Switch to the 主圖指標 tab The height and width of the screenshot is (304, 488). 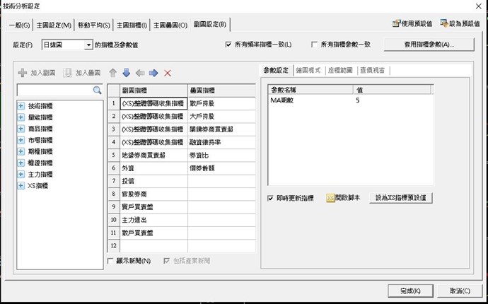click(132, 25)
